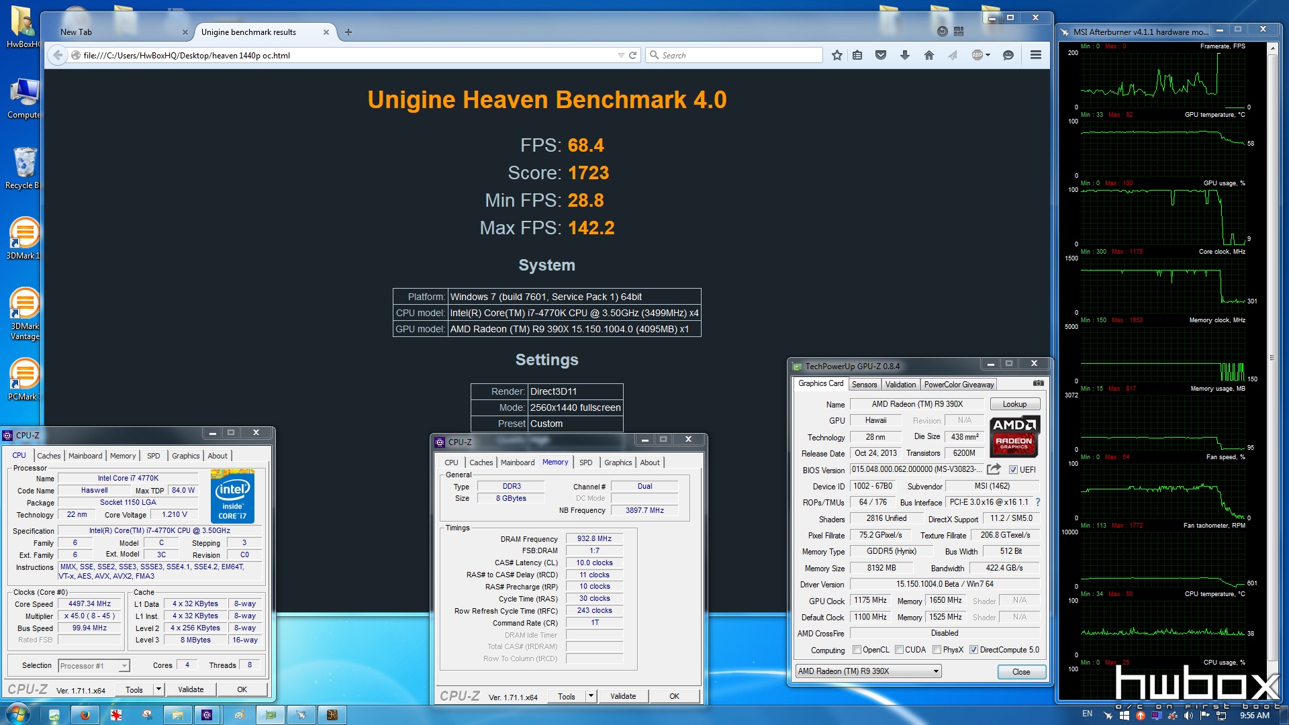The height and width of the screenshot is (725, 1289).
Task: Open the SPD tab in middle CPU-Z window
Action: click(586, 463)
